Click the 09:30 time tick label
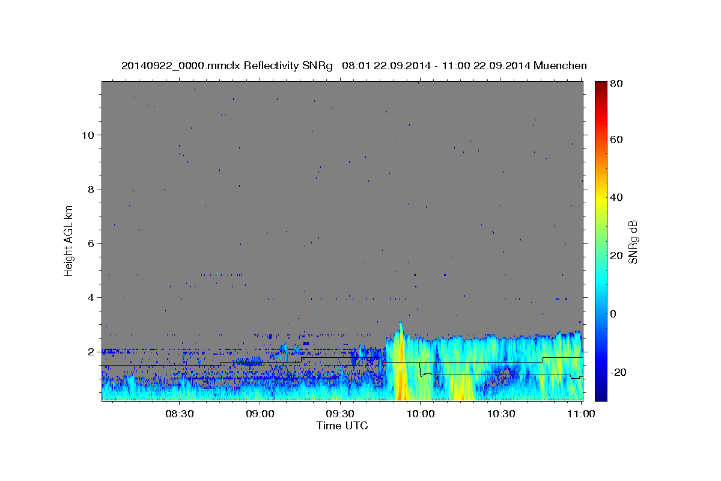This screenshot has width=721, height=481. tap(340, 414)
